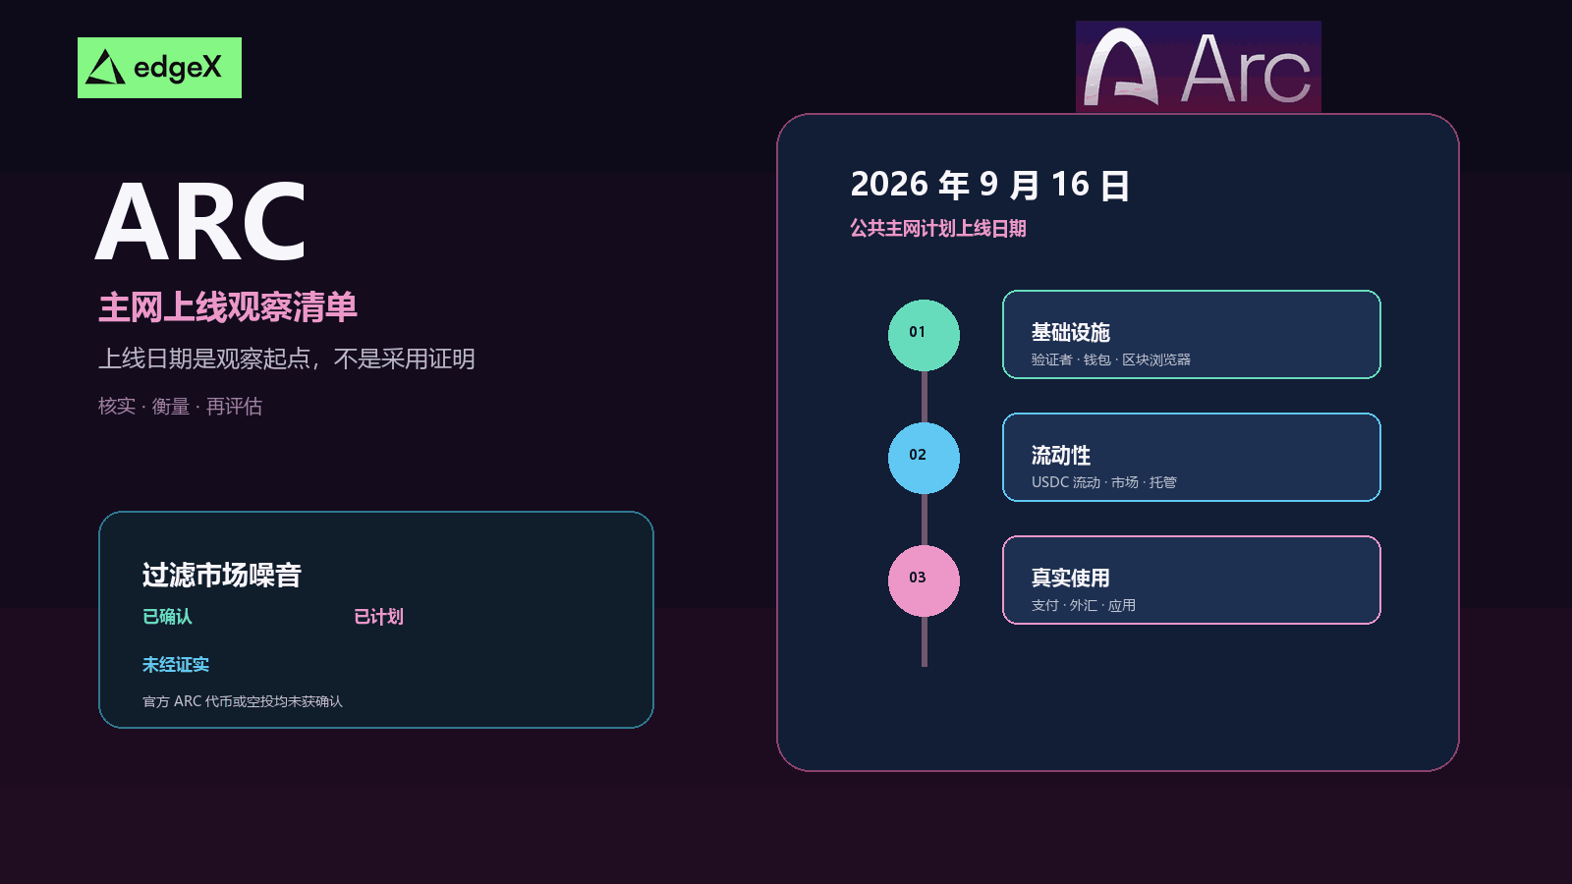Click the 官方 ARC 代币或空投均未获确认 note
The width and height of the screenshot is (1572, 884).
point(243,701)
